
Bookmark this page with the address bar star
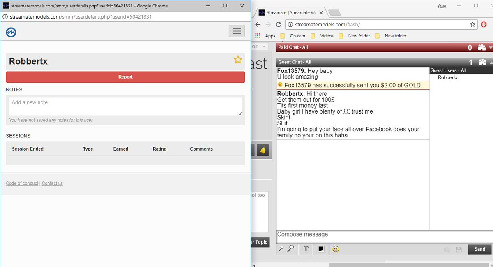tap(472, 24)
